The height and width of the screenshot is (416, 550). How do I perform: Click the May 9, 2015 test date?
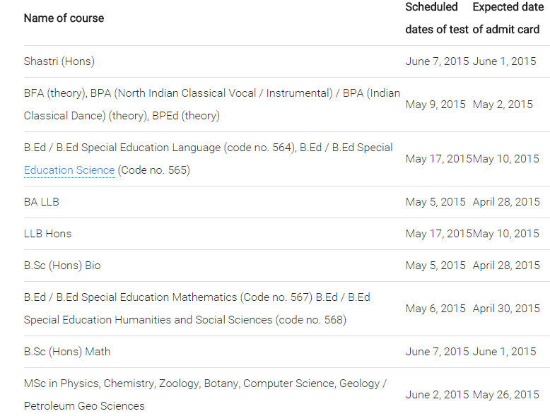pos(435,105)
